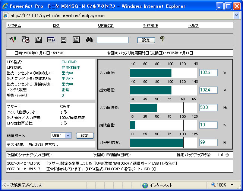The width and height of the screenshot is (243, 191).
Task: Click the UPS状態 value 商用運転中
Action: (x=71, y=68)
